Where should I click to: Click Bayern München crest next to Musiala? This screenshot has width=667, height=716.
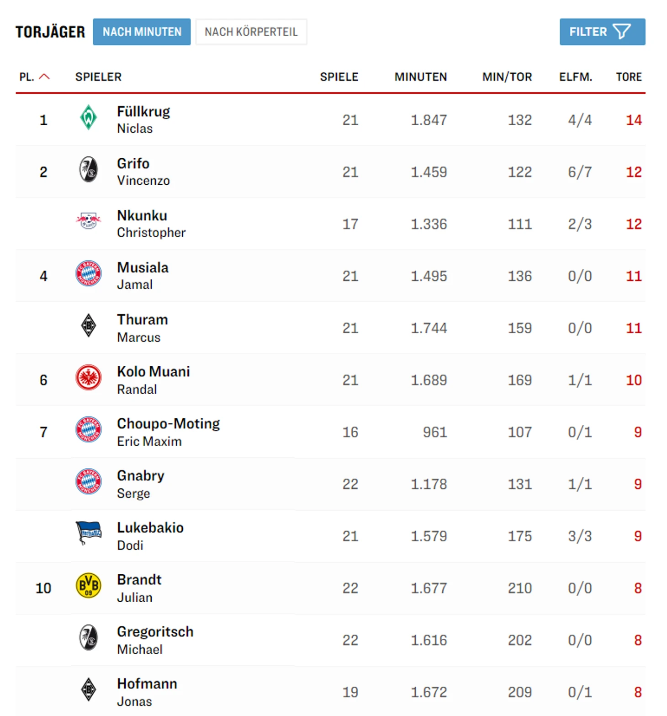tap(88, 273)
